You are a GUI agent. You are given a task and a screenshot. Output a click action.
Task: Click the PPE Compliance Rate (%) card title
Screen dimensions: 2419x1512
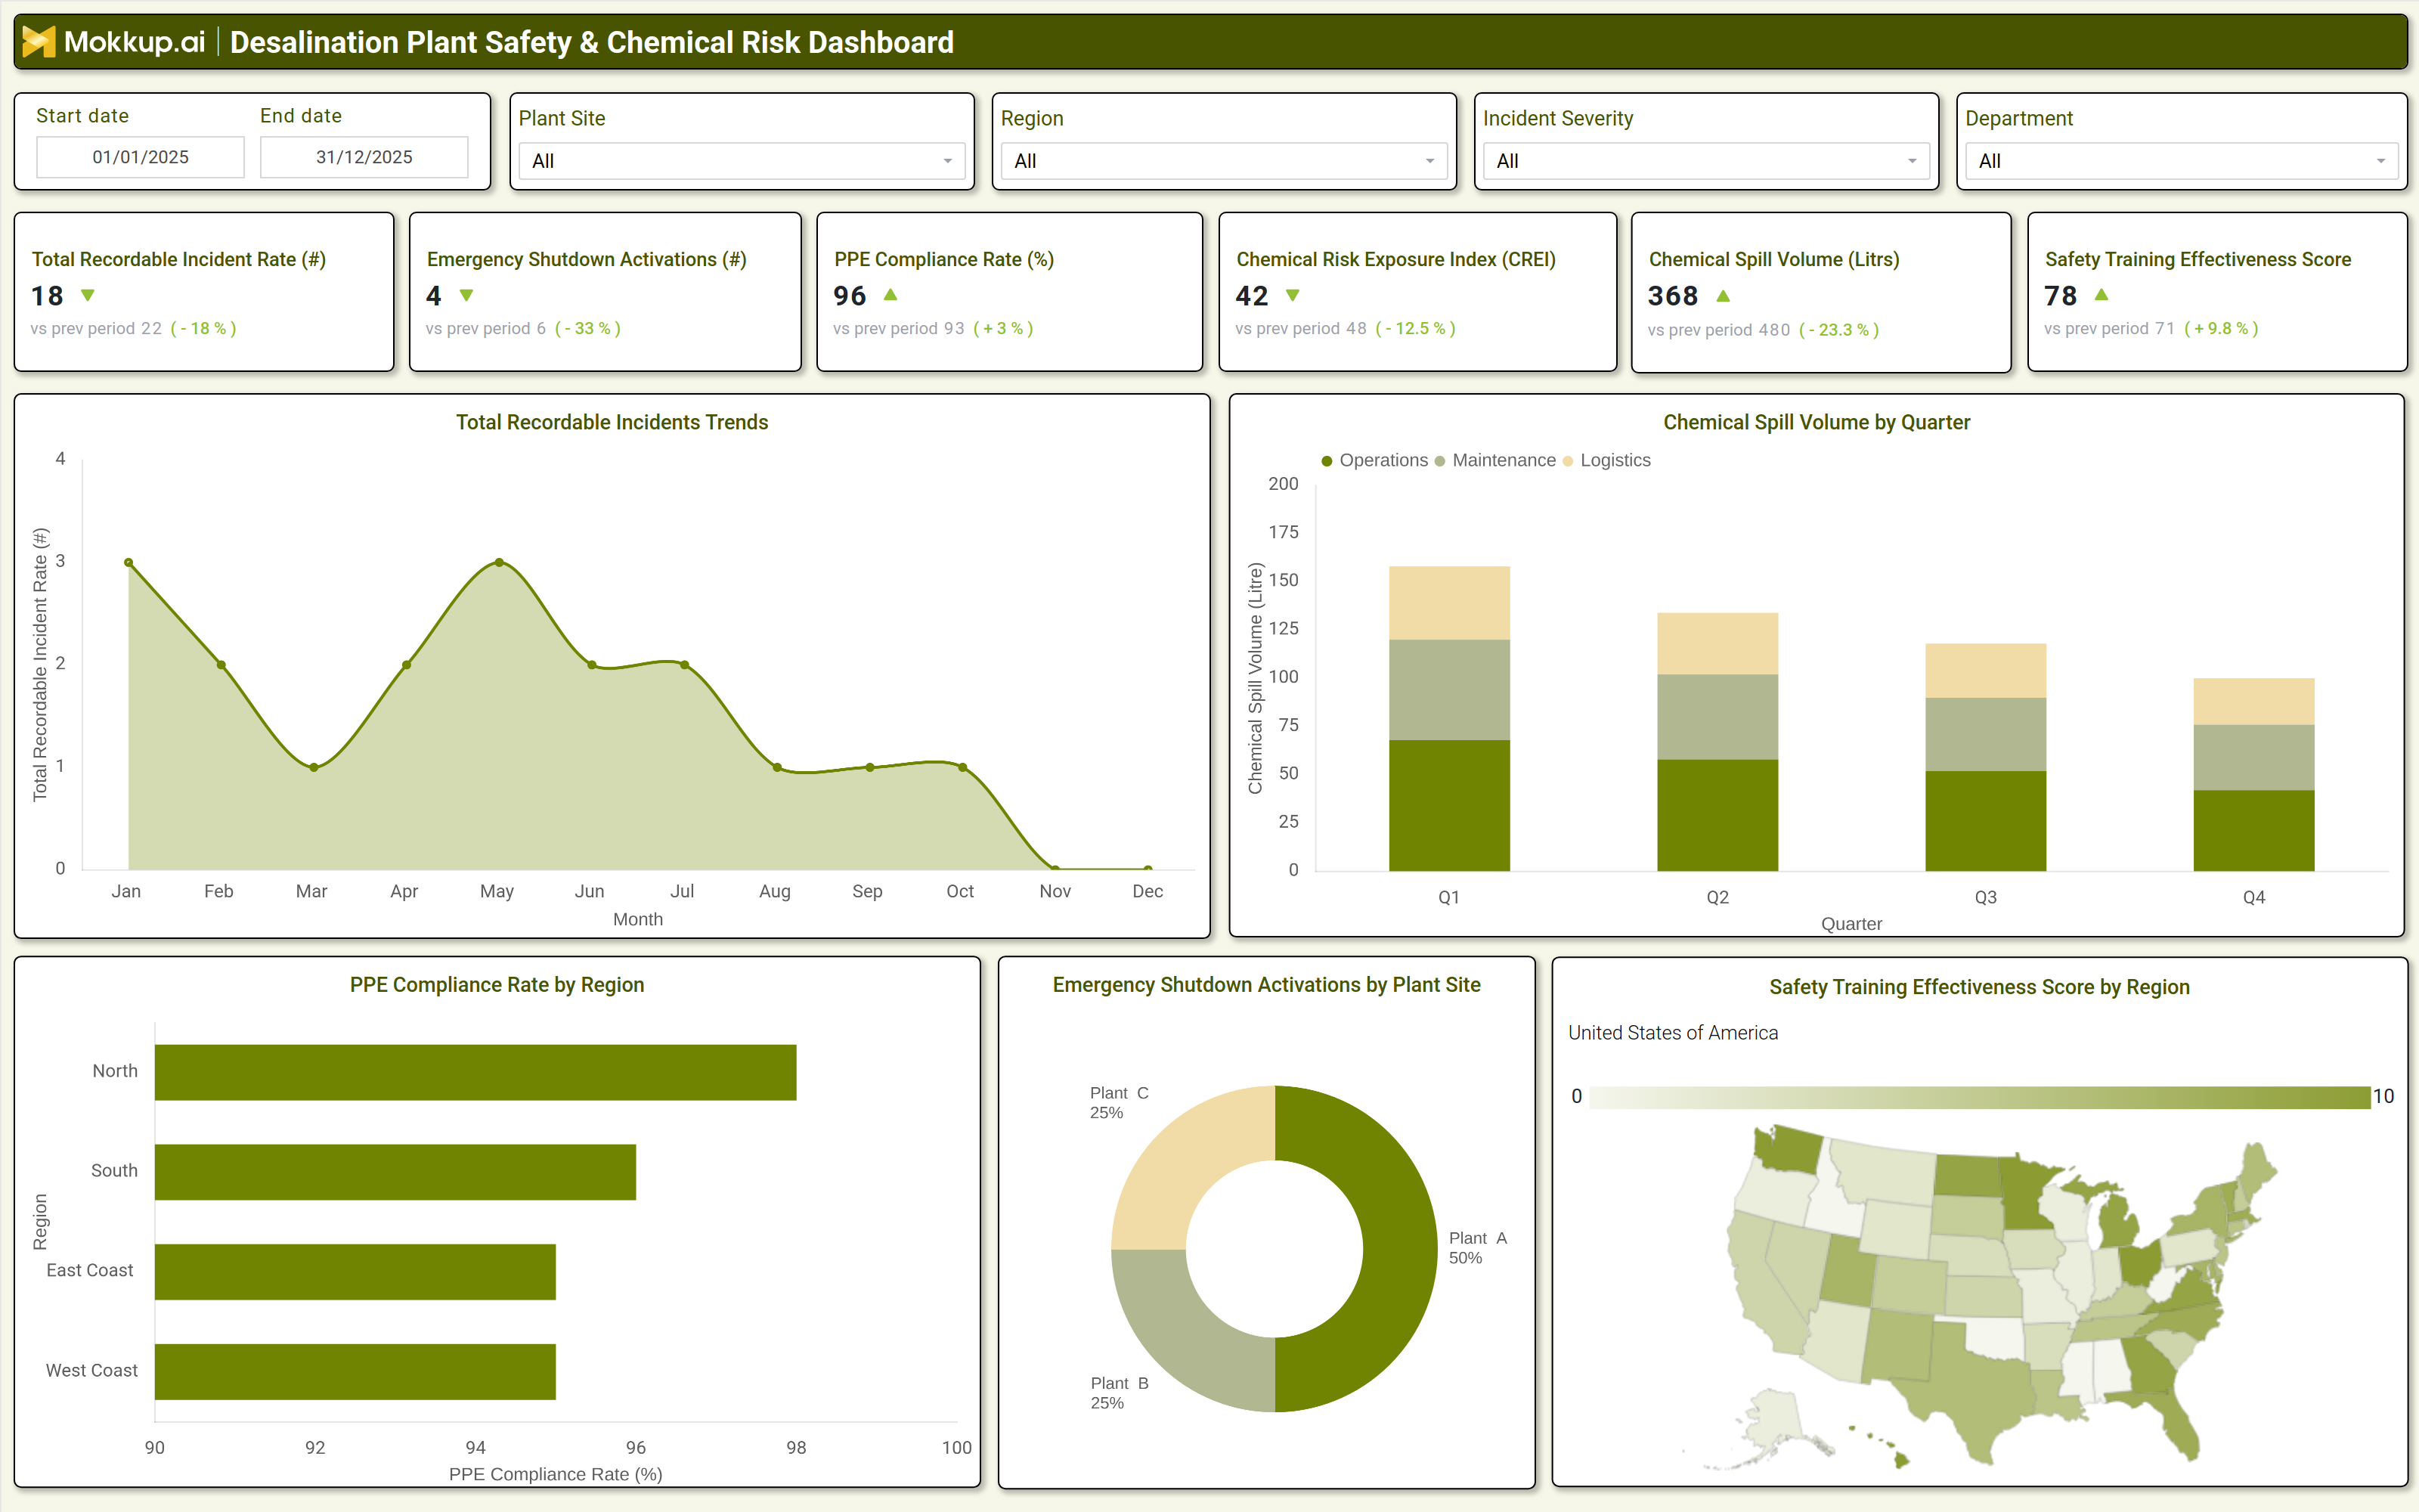(943, 259)
